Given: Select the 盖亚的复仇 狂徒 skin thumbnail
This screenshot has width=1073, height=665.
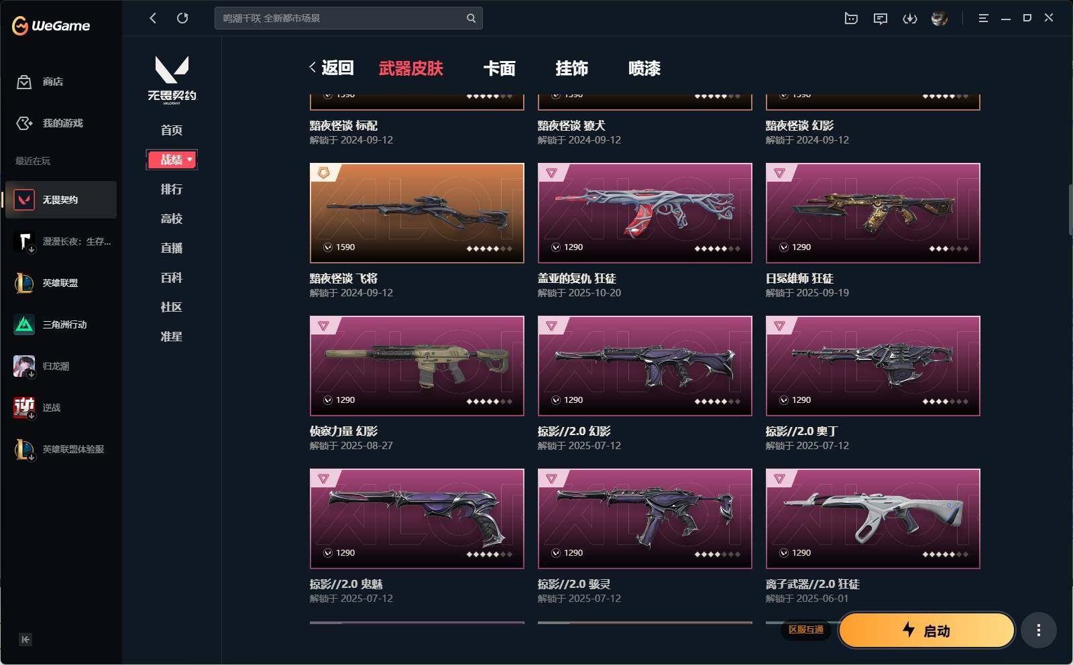Looking at the screenshot, I should [645, 213].
